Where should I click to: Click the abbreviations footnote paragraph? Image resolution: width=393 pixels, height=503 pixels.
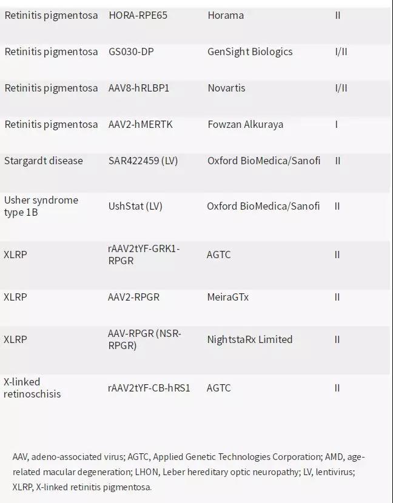click(x=189, y=472)
